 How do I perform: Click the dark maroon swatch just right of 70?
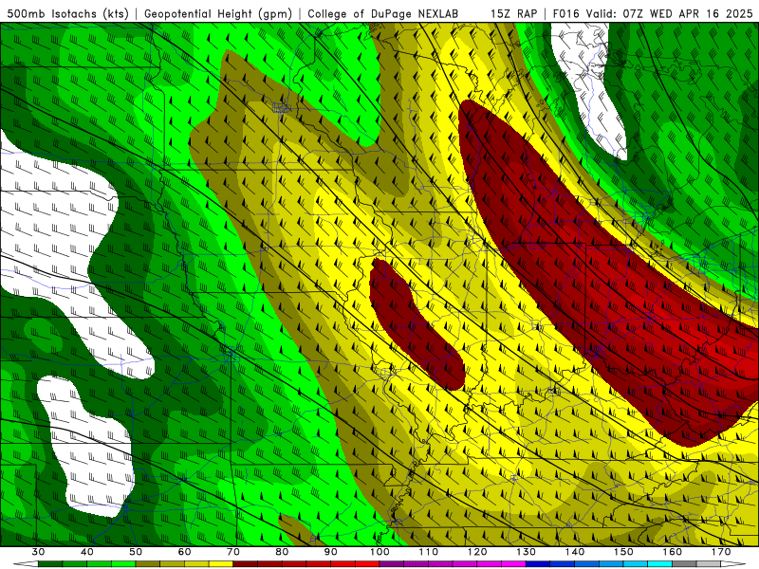[245, 564]
